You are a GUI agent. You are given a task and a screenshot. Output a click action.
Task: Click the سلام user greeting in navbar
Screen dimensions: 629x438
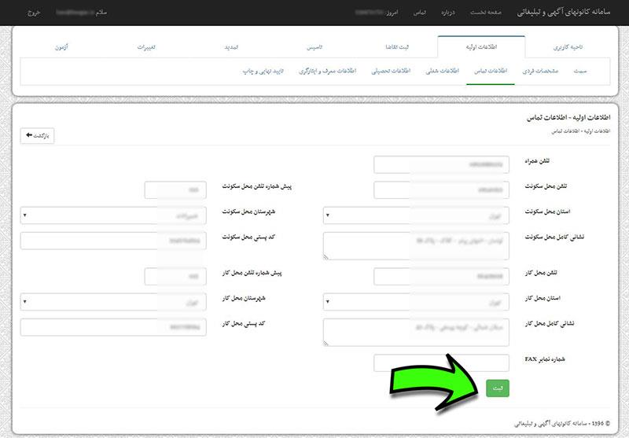(82, 13)
